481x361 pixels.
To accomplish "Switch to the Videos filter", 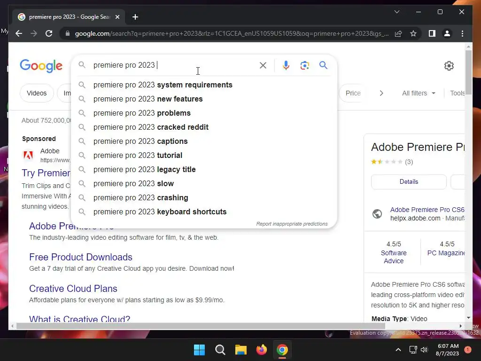I will (x=37, y=93).
